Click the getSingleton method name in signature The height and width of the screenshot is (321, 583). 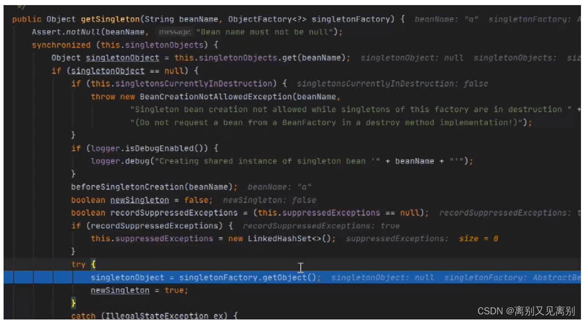[x=110, y=19]
